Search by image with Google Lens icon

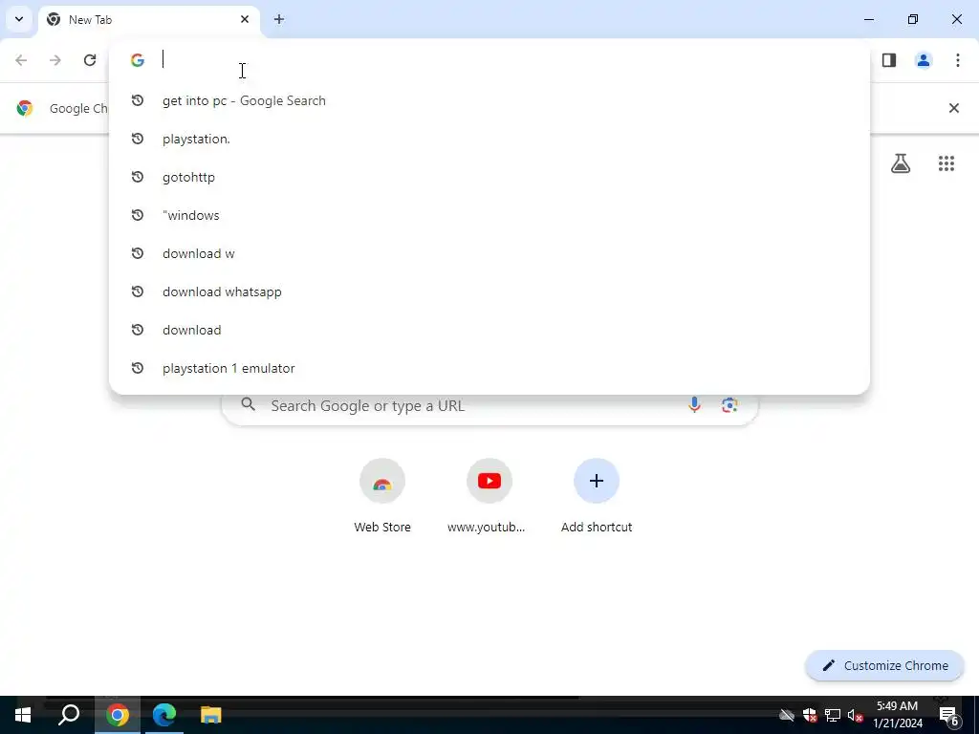[x=729, y=405]
